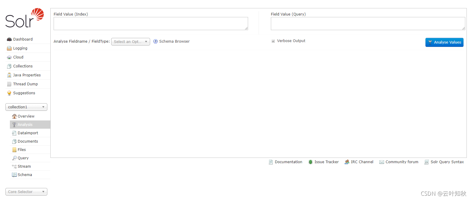Toggle the Verbose Output checkbox
The width and height of the screenshot is (471, 199).
pos(273,41)
